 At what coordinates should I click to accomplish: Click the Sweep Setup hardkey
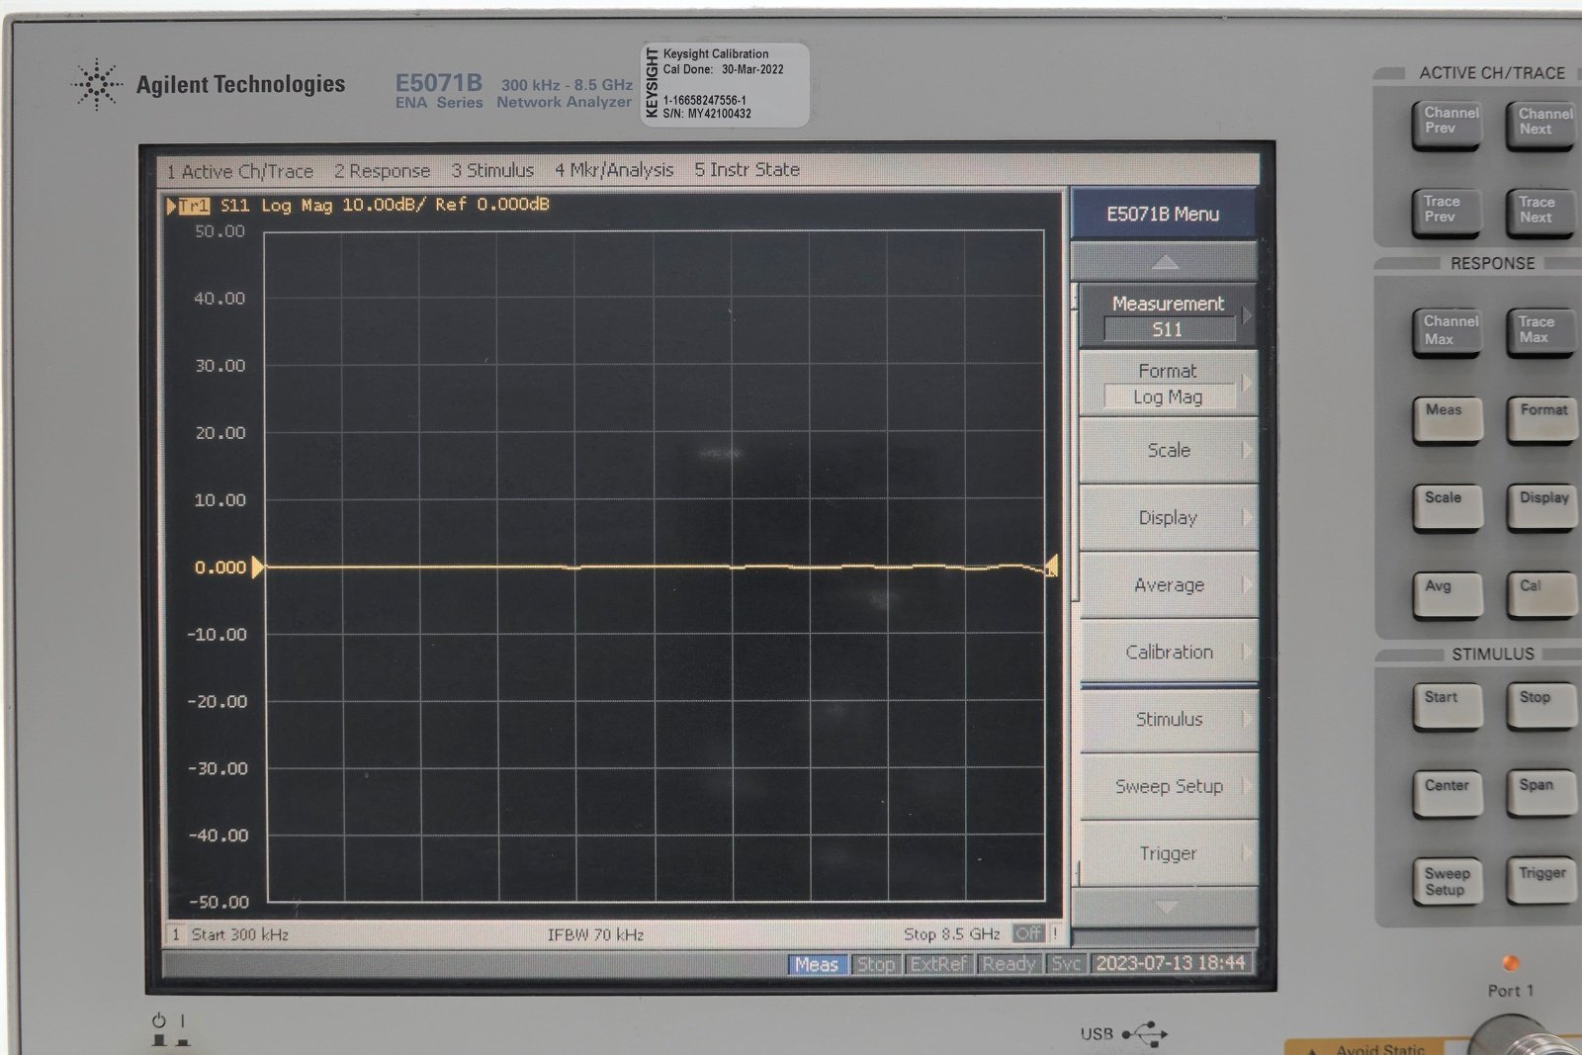pos(1448,881)
